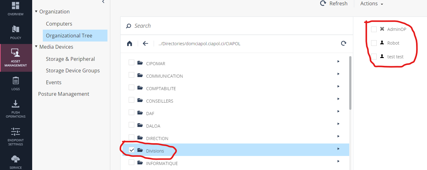Click the COMMUNICATION folder icon
The width and height of the screenshot is (427, 170).
(140, 75)
